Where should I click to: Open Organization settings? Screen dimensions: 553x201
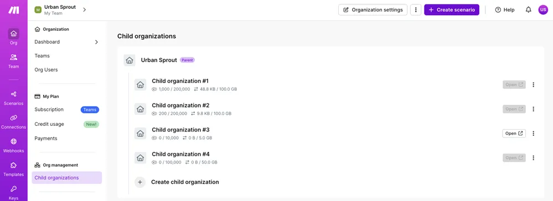click(x=373, y=10)
